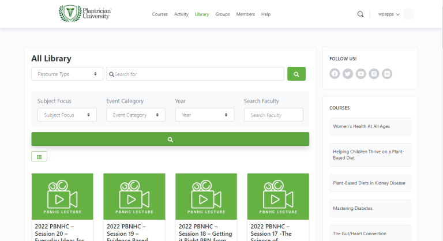Open Women's Health At All Ages course
The image size is (443, 241).
(x=370, y=126)
